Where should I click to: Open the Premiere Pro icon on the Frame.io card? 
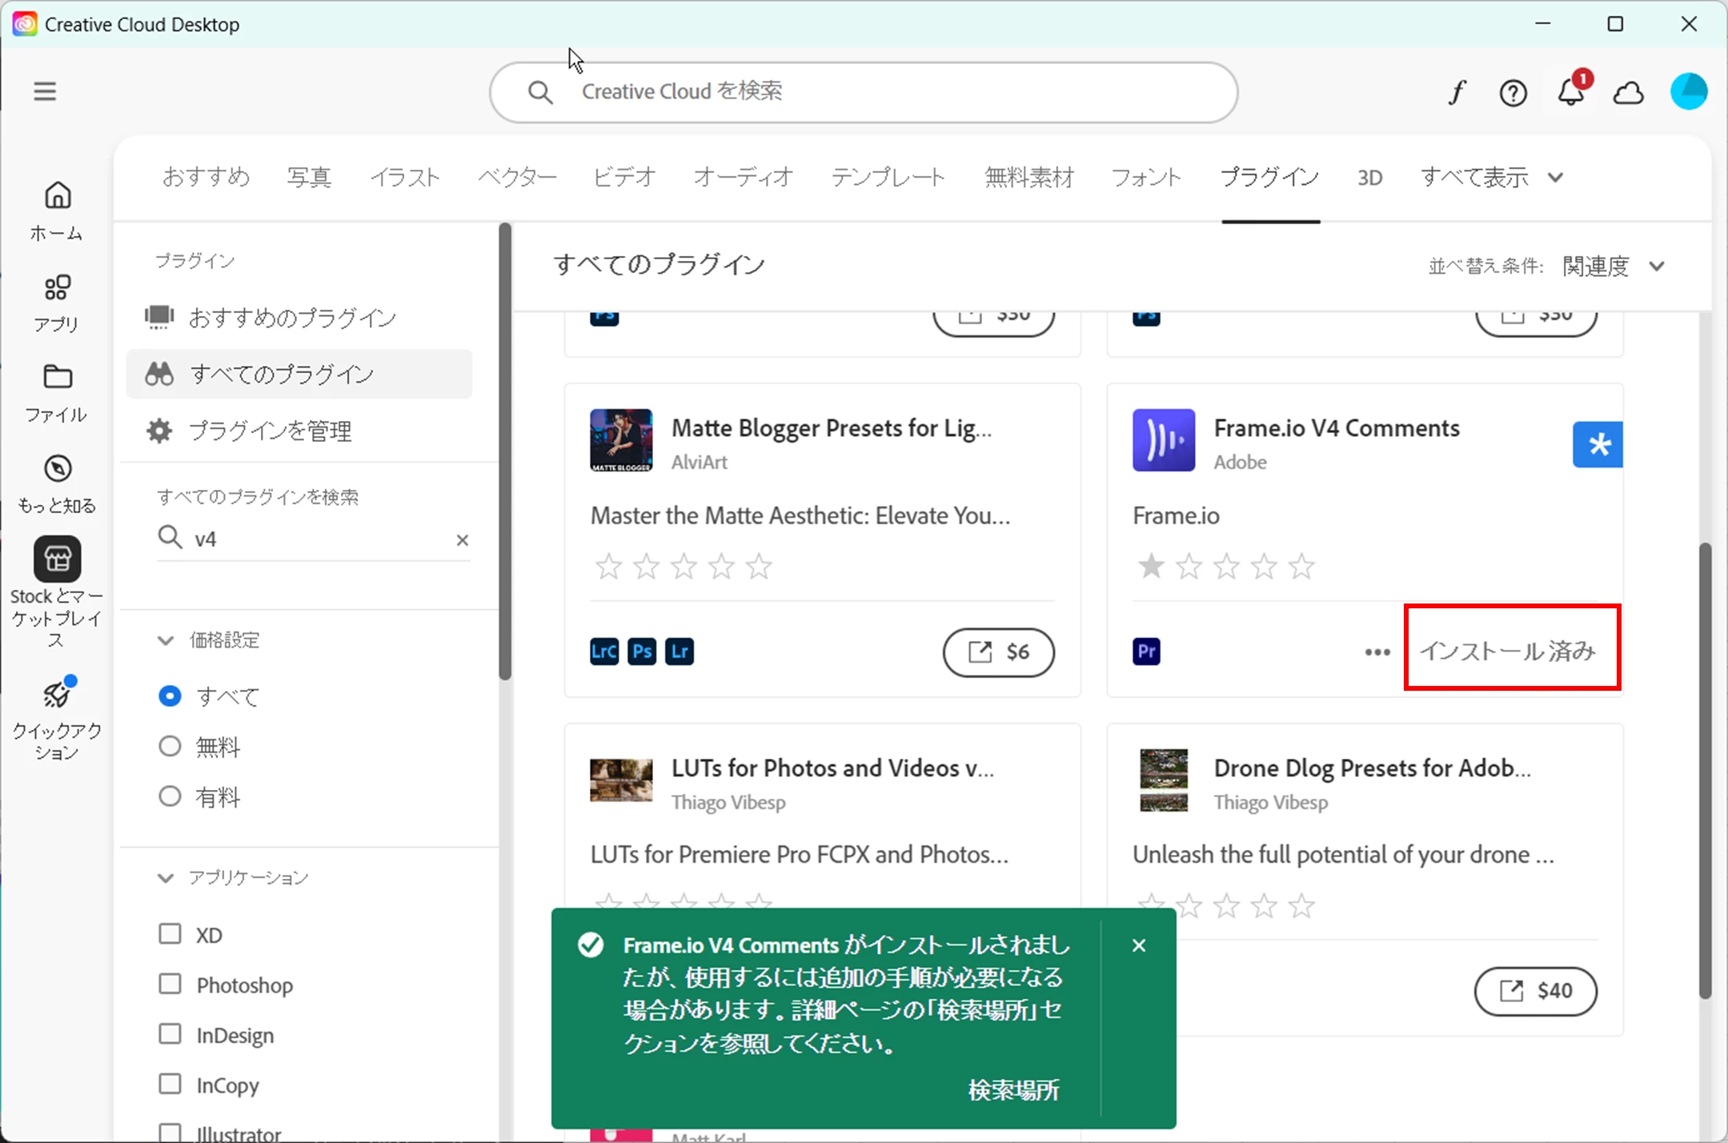(1146, 652)
